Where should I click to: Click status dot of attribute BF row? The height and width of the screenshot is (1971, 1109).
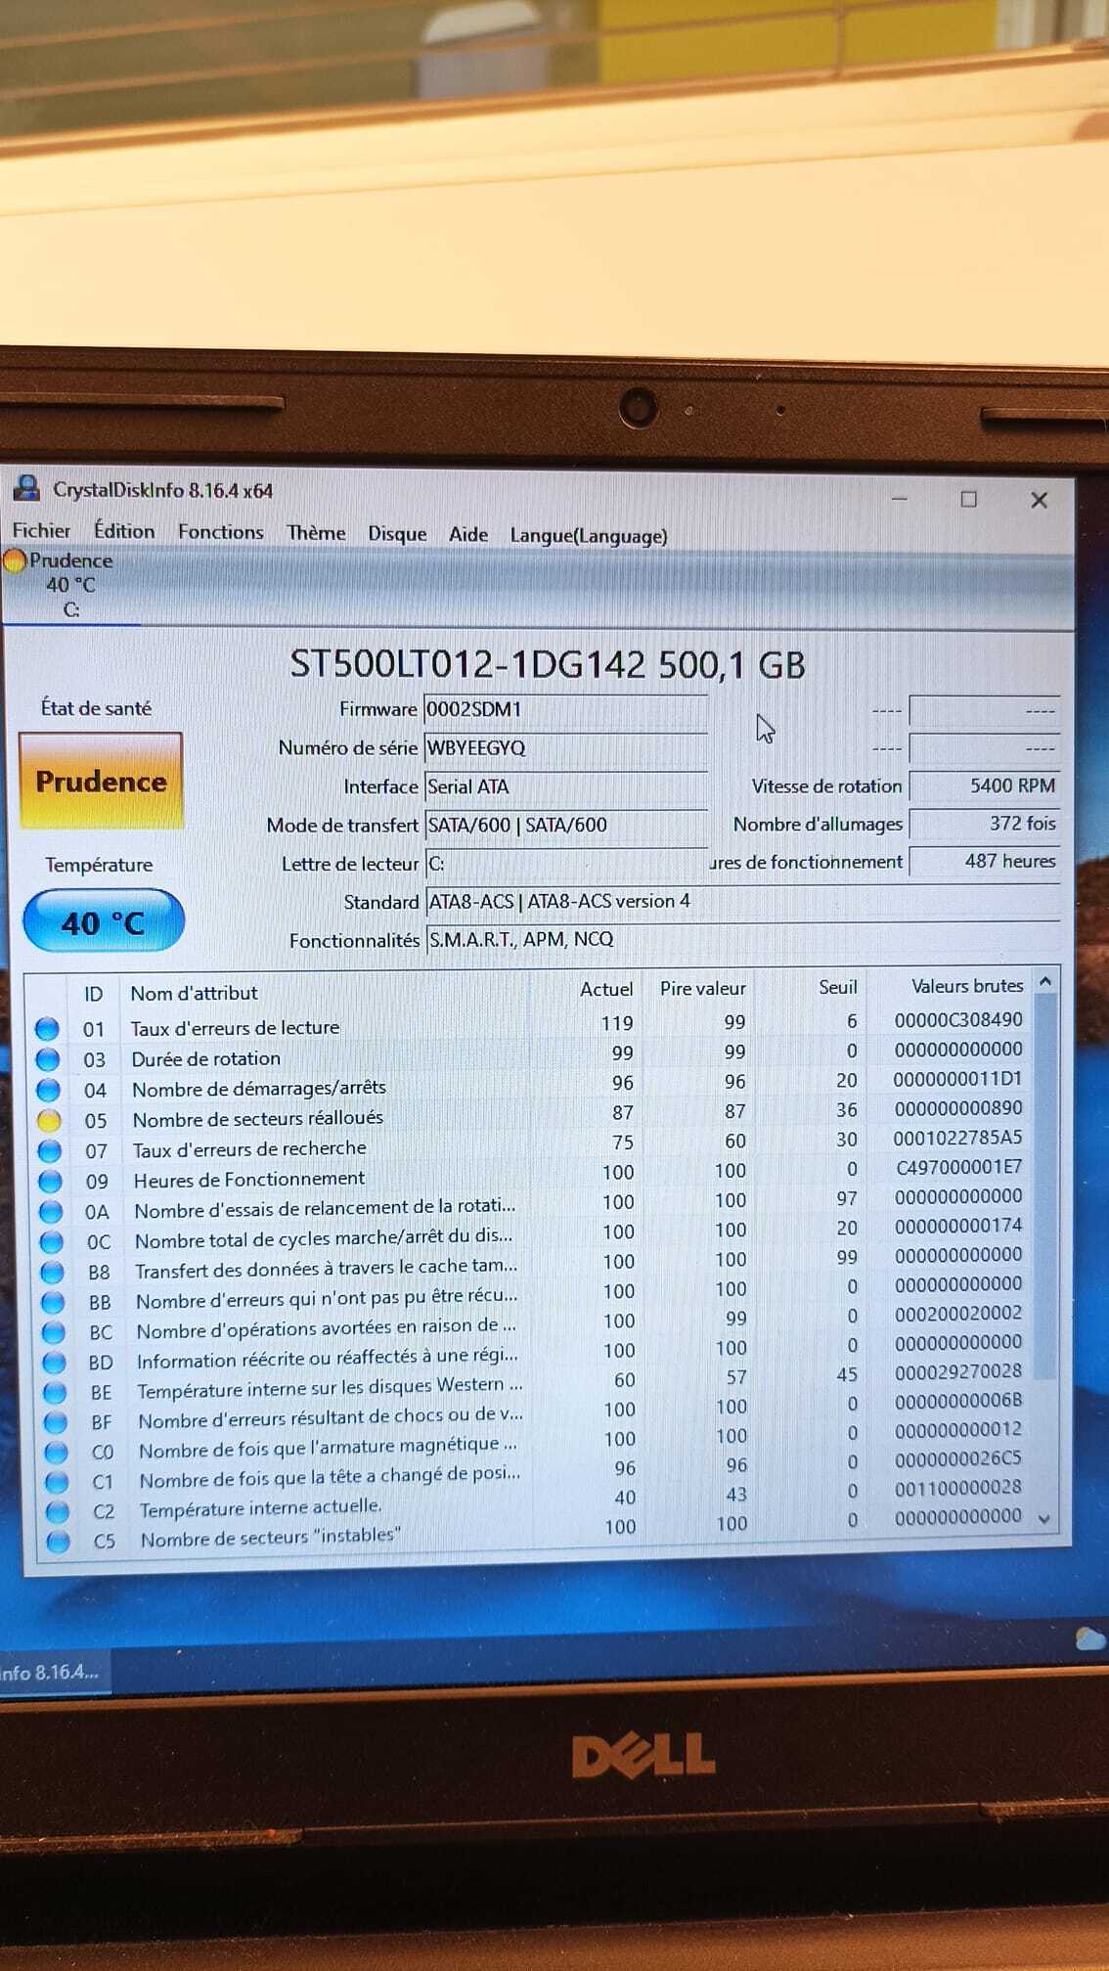click(x=56, y=1421)
